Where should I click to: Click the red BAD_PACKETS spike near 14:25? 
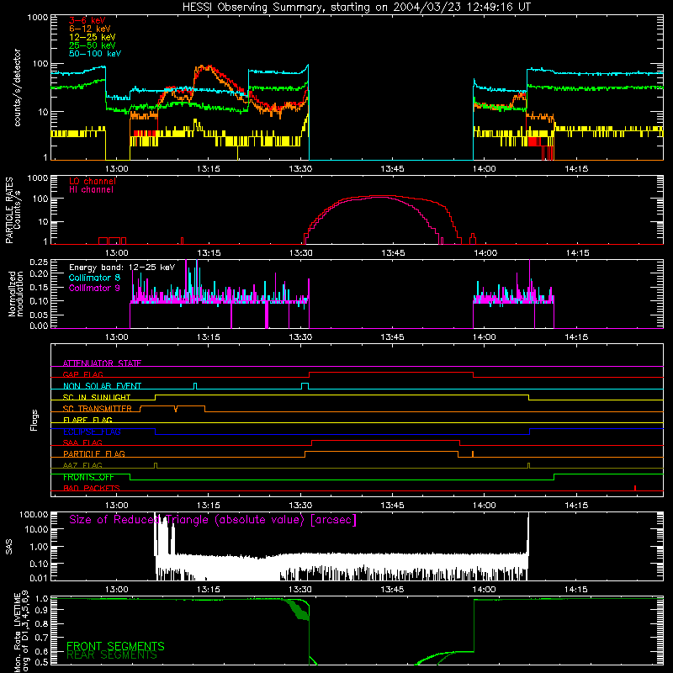pyautogui.click(x=635, y=488)
